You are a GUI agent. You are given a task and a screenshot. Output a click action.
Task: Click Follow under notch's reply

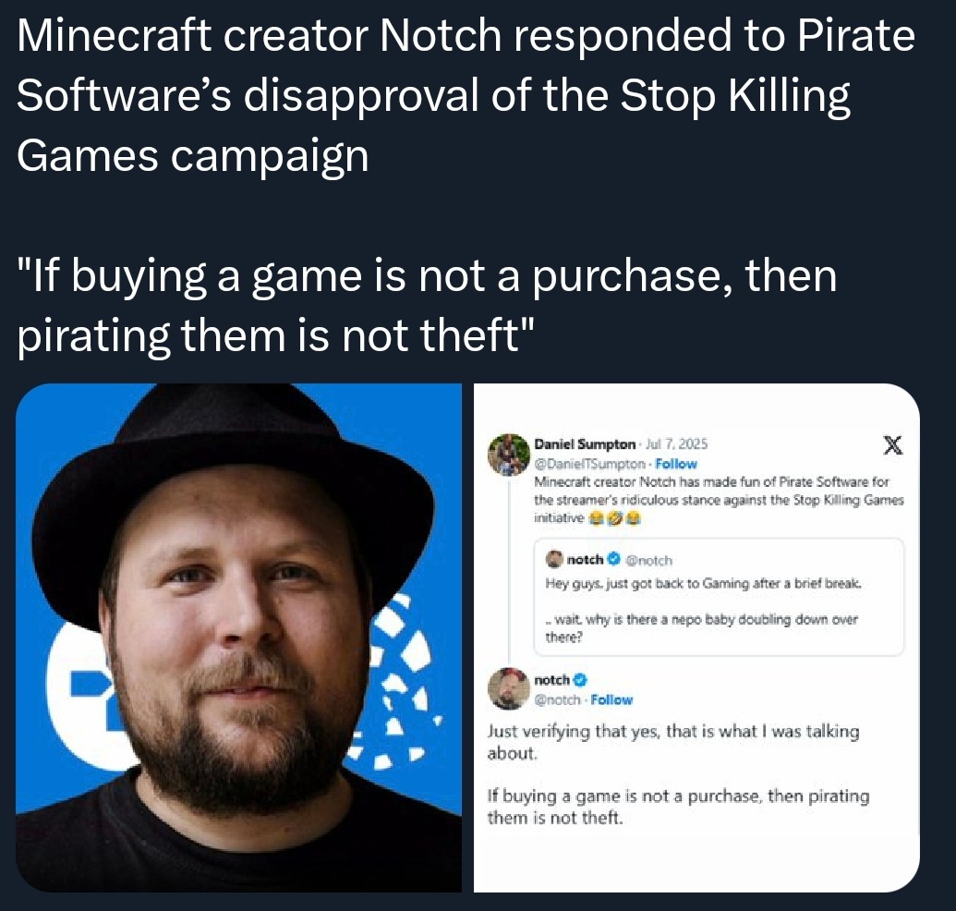coord(612,700)
